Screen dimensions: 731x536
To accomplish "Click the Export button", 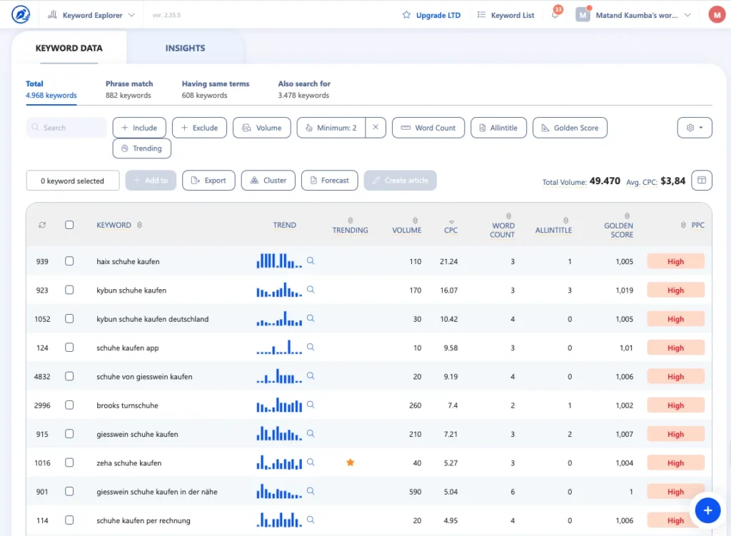I will [208, 181].
